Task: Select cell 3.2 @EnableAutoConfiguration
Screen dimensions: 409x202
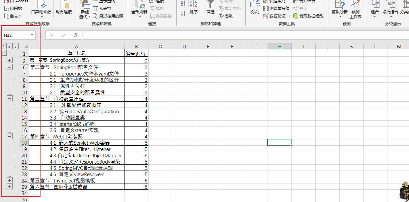Action: click(77, 111)
